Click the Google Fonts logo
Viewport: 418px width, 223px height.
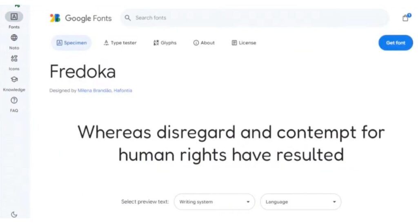[x=81, y=18]
